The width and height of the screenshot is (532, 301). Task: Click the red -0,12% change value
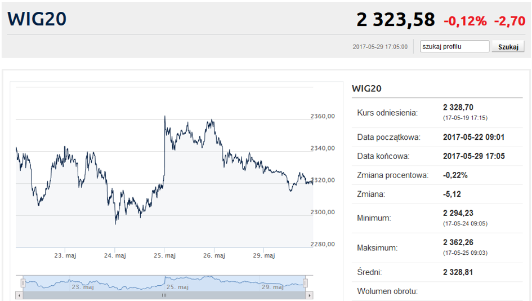(x=465, y=21)
